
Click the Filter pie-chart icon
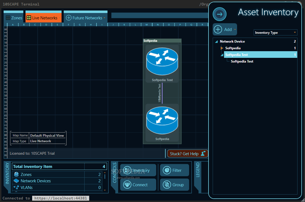pyautogui.click(x=167, y=170)
